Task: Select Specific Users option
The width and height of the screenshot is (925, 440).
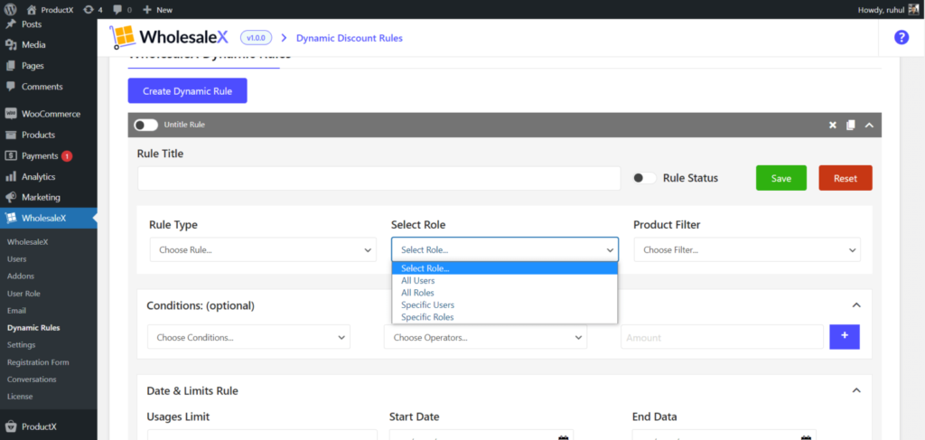Action: pyautogui.click(x=505, y=305)
